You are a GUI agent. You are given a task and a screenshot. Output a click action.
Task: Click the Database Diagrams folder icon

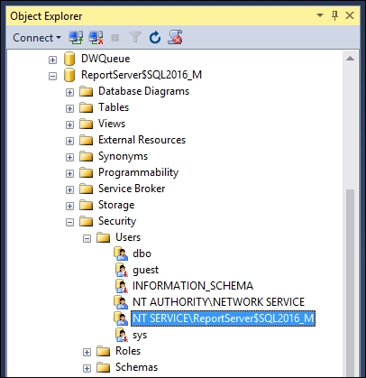click(x=87, y=91)
